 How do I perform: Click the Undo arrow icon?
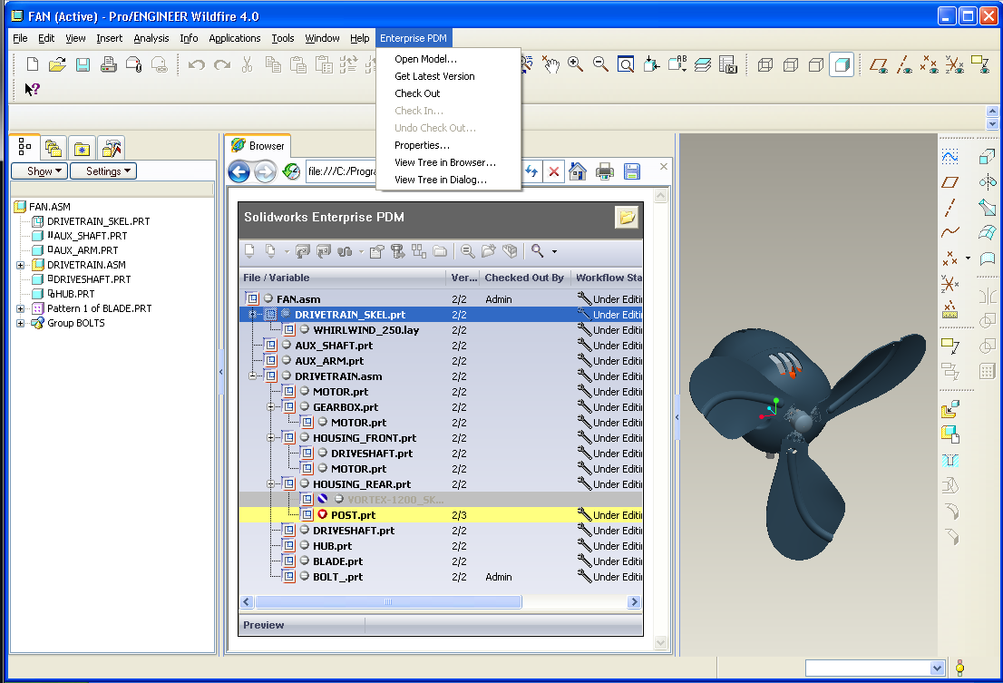tap(197, 64)
